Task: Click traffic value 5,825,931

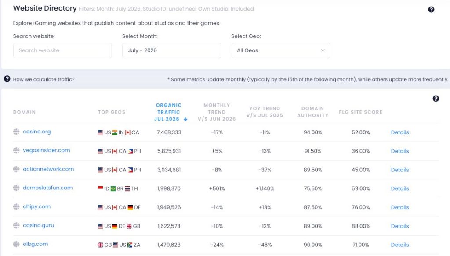Action: click(x=169, y=151)
